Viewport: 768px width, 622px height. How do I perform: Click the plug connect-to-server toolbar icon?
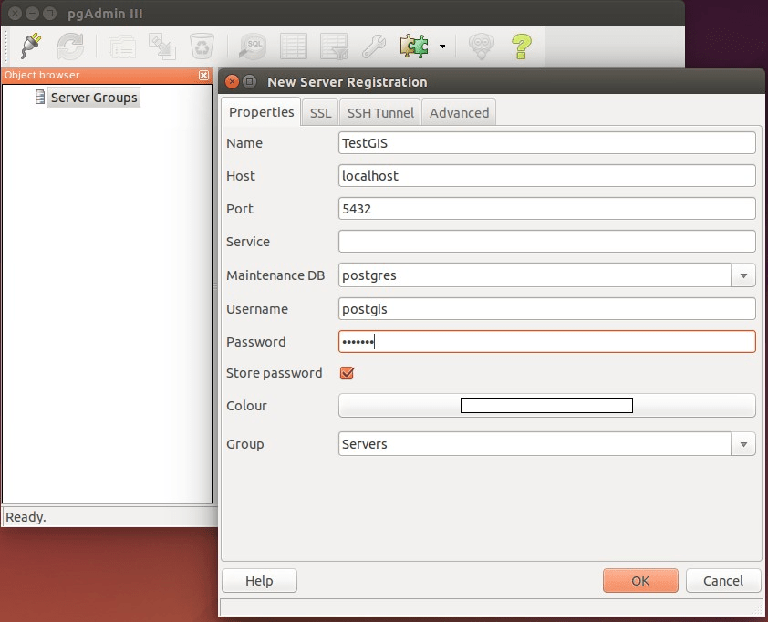[x=31, y=47]
